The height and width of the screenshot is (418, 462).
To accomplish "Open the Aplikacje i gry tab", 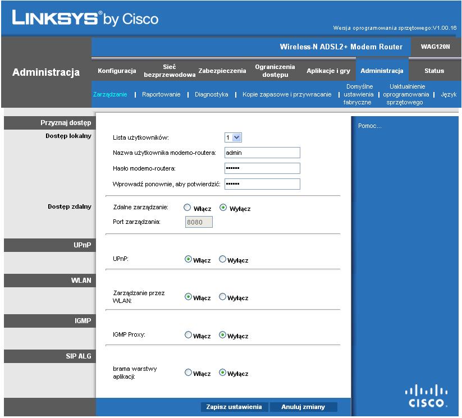I will [328, 71].
